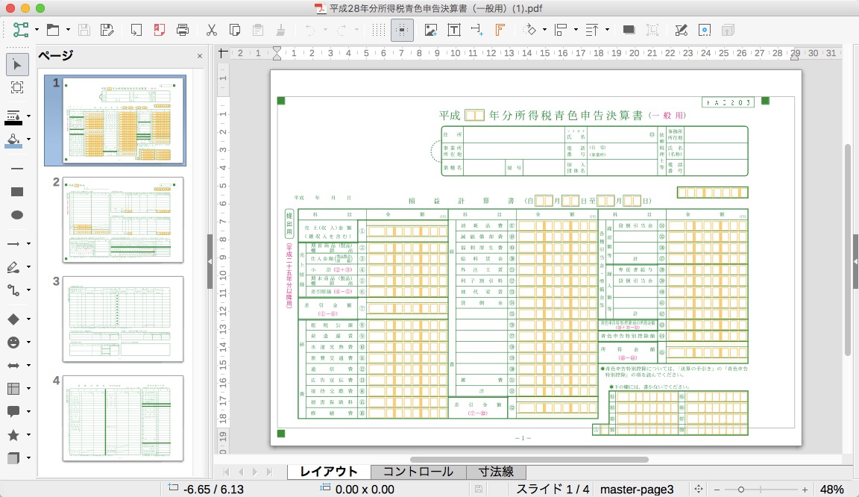Choose the Select arrow tool

[17, 65]
